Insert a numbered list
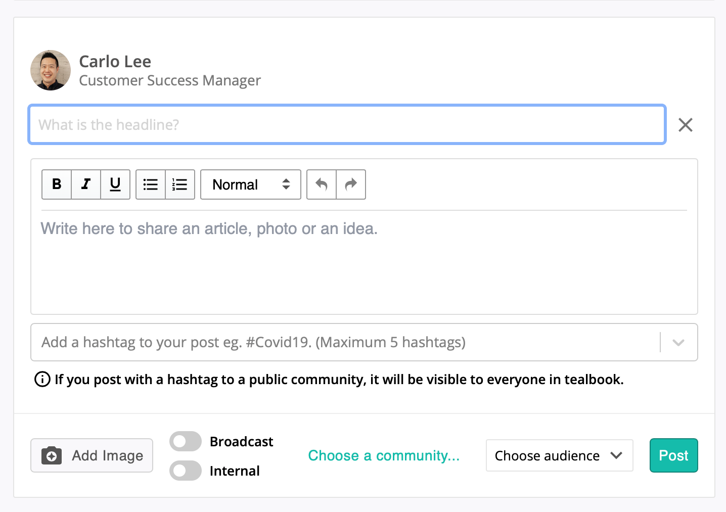Viewport: 726px width, 512px height. tap(180, 184)
